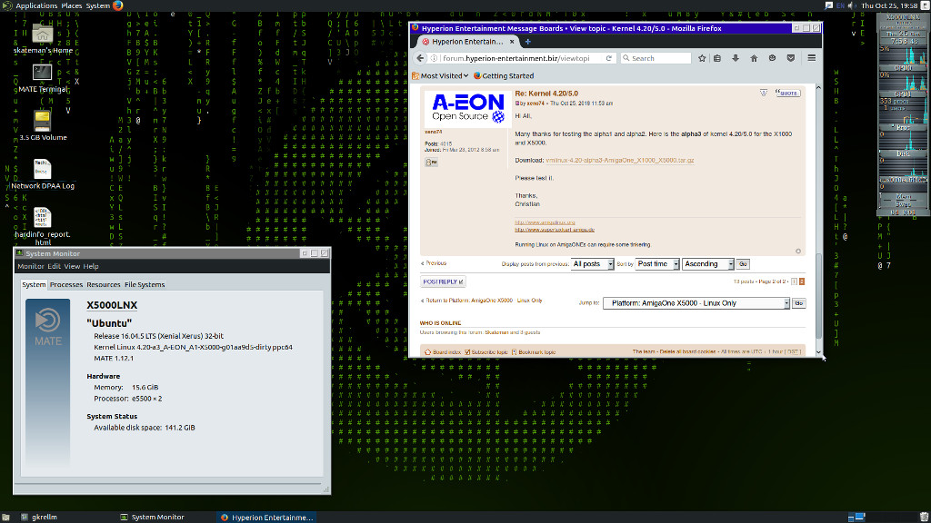Open the Jump to forum dropdown
The image size is (931, 523).
click(x=696, y=303)
